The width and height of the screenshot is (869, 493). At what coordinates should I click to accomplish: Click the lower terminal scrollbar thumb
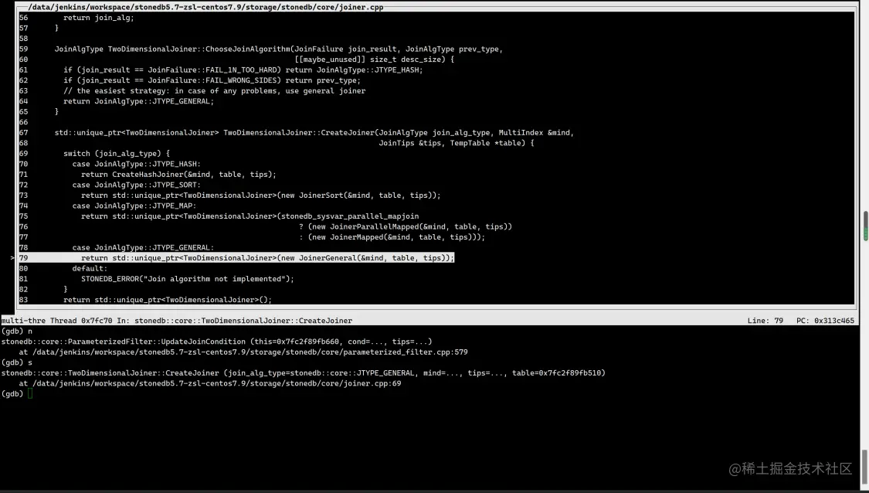[865, 468]
